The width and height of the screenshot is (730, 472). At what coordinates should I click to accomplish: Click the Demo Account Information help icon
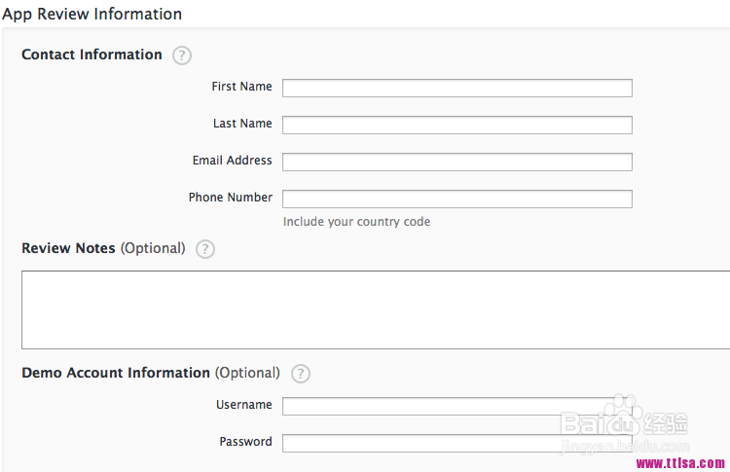point(301,374)
